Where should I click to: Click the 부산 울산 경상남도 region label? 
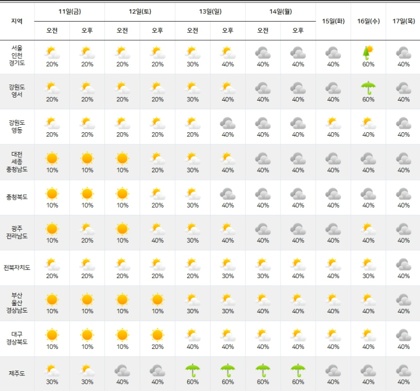tap(17, 303)
